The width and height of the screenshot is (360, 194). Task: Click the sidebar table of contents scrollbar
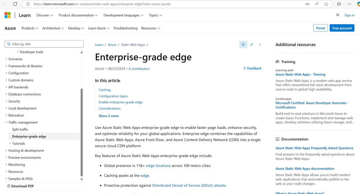tap(82, 133)
